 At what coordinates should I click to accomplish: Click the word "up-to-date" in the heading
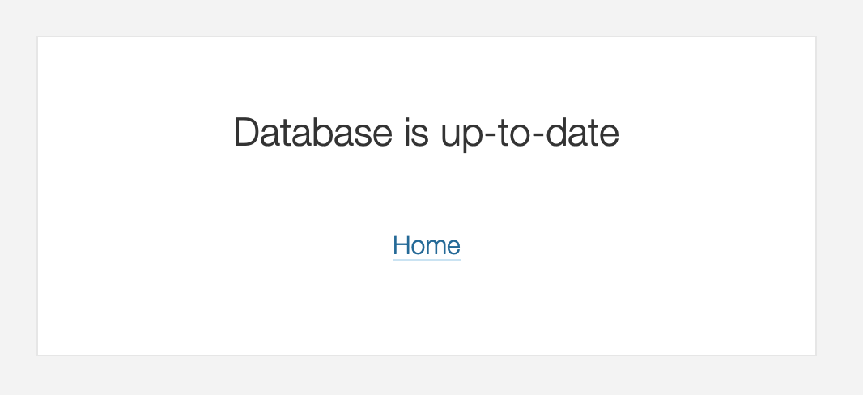click(529, 133)
